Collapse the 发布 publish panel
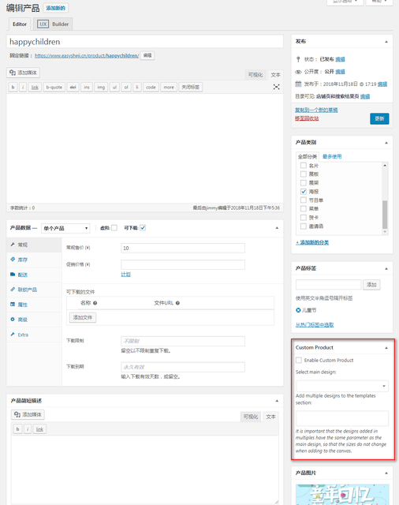Image resolution: width=399 pixels, height=505 pixels. pos(386,42)
